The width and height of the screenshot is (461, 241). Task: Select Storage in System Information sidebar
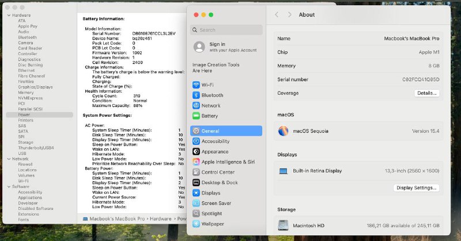pyautogui.click(x=25, y=143)
